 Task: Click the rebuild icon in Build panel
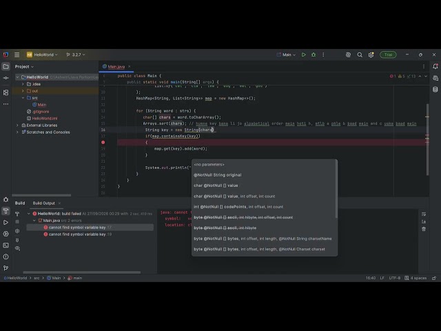coord(17,214)
